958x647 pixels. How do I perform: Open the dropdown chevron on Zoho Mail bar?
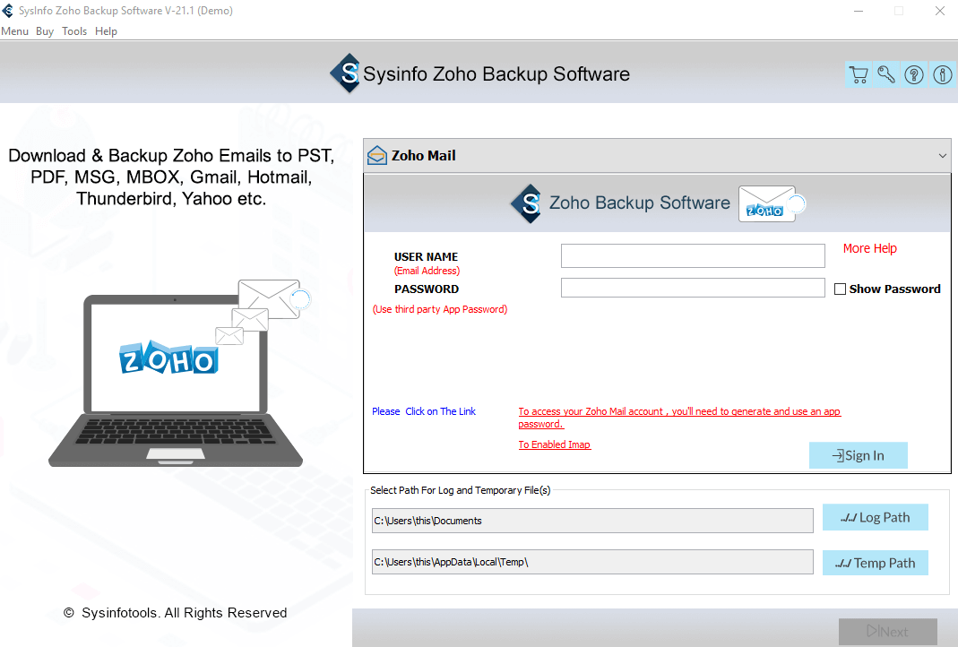[942, 155]
